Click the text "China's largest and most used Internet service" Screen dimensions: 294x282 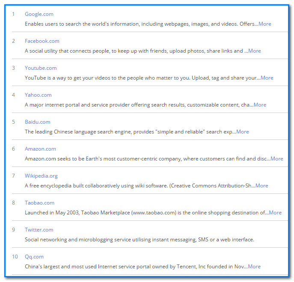tap(80, 267)
